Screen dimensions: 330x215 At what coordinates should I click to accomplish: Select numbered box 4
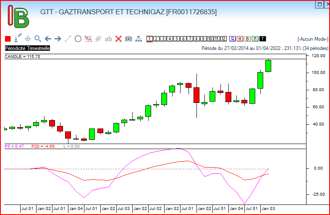point(170,39)
